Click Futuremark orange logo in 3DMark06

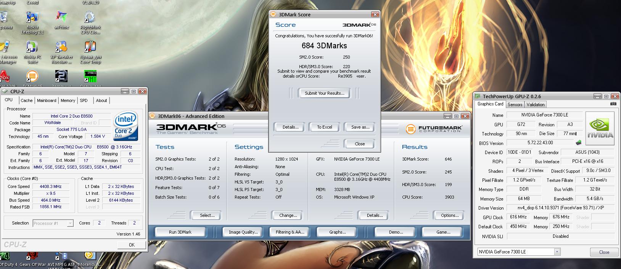pyautogui.click(x=410, y=129)
